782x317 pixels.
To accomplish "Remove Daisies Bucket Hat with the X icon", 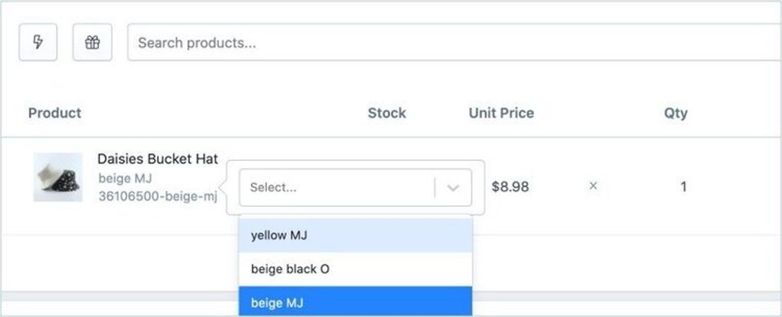I will tap(593, 186).
